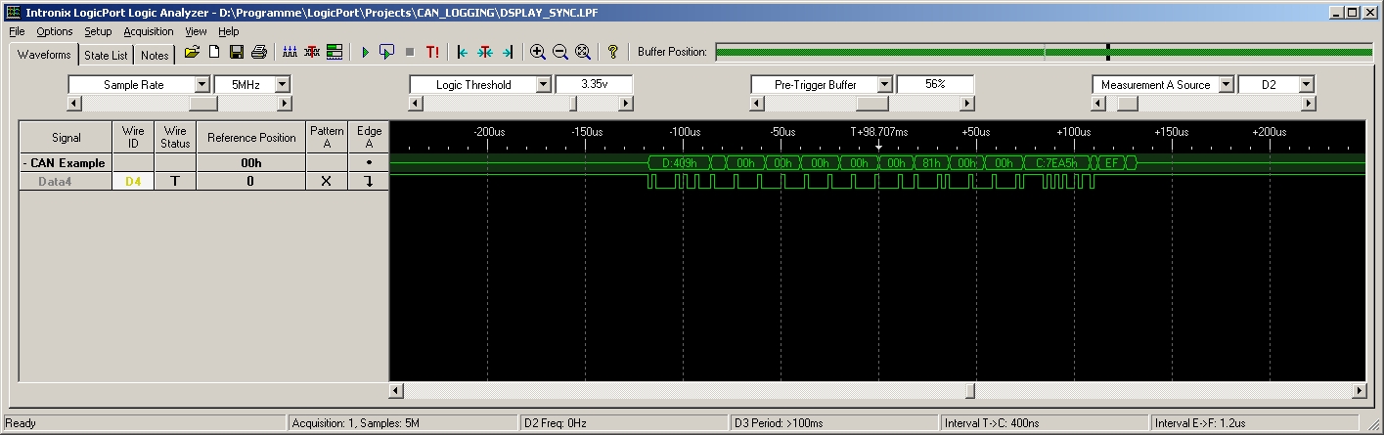Toggle the CAN Example Edge A dot cell
This screenshot has width=1384, height=435.
[369, 163]
